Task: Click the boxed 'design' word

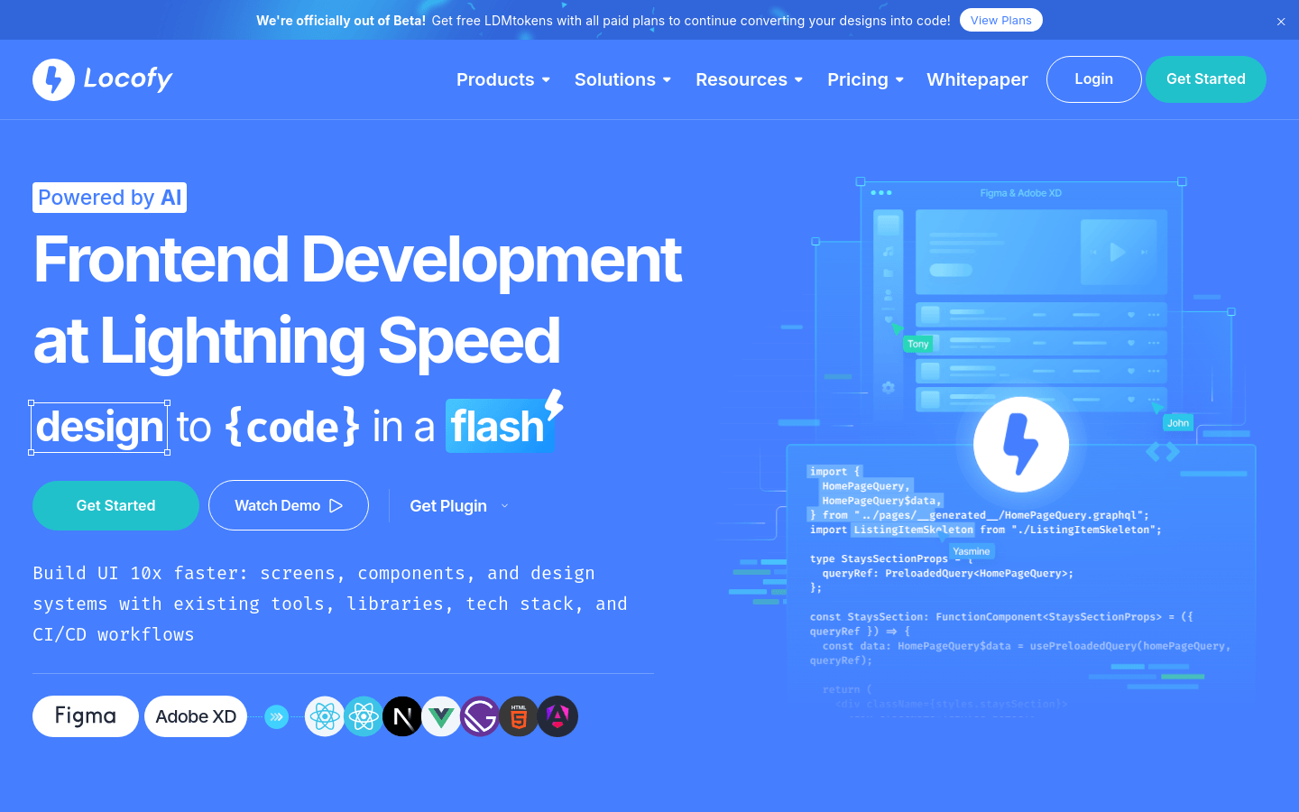Action: (x=99, y=428)
